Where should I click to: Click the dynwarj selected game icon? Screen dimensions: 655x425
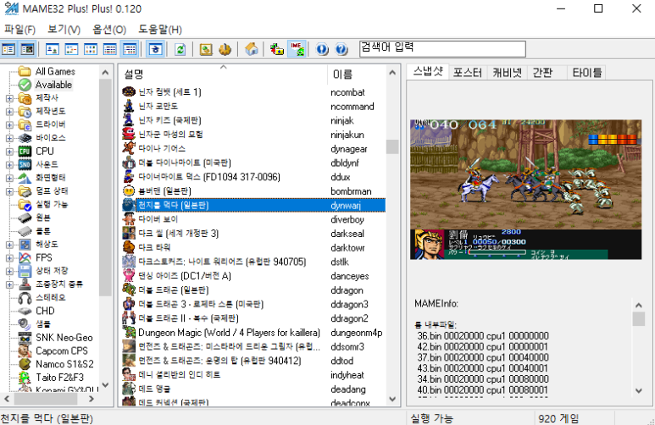[129, 205]
